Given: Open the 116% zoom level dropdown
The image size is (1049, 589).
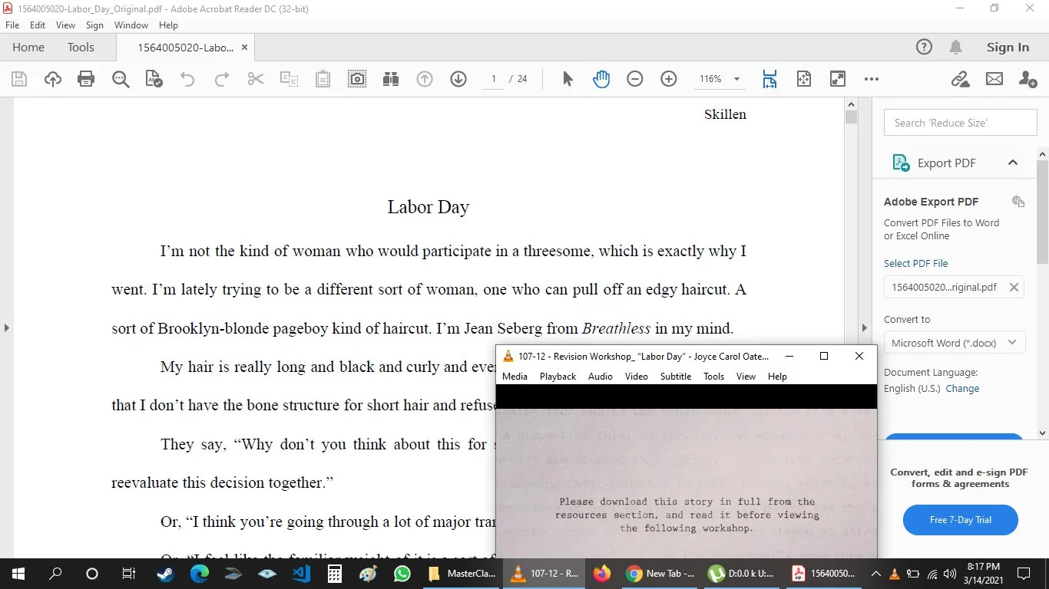Looking at the screenshot, I should pos(736,79).
